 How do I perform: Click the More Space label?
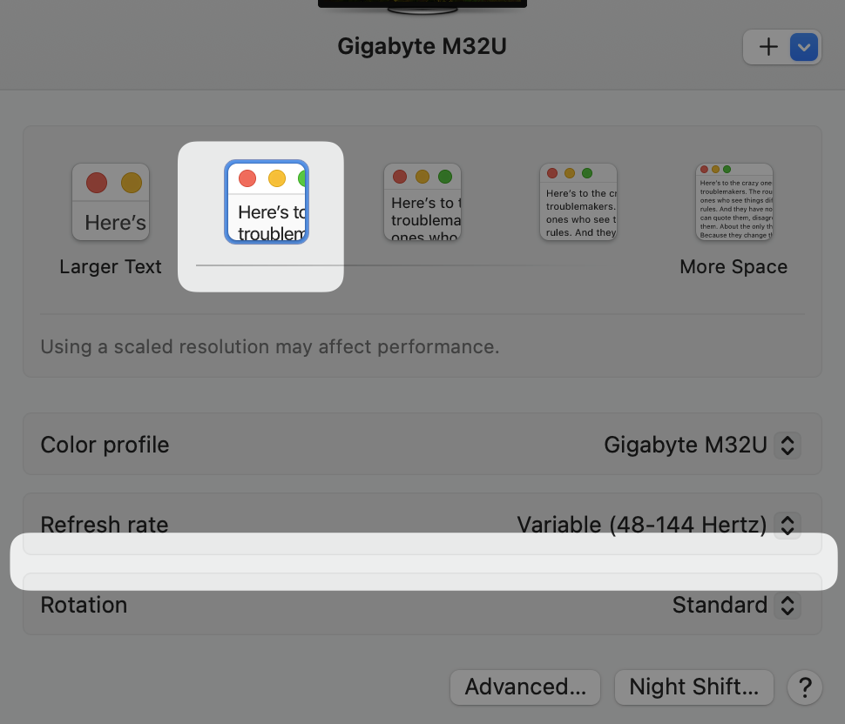pyautogui.click(x=733, y=266)
